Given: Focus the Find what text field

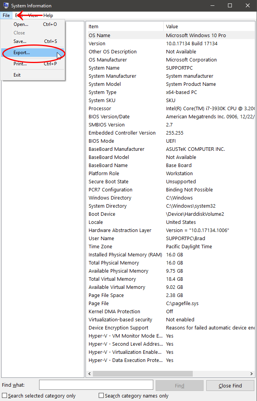Looking at the screenshot, I should pyautogui.click(x=96, y=385).
